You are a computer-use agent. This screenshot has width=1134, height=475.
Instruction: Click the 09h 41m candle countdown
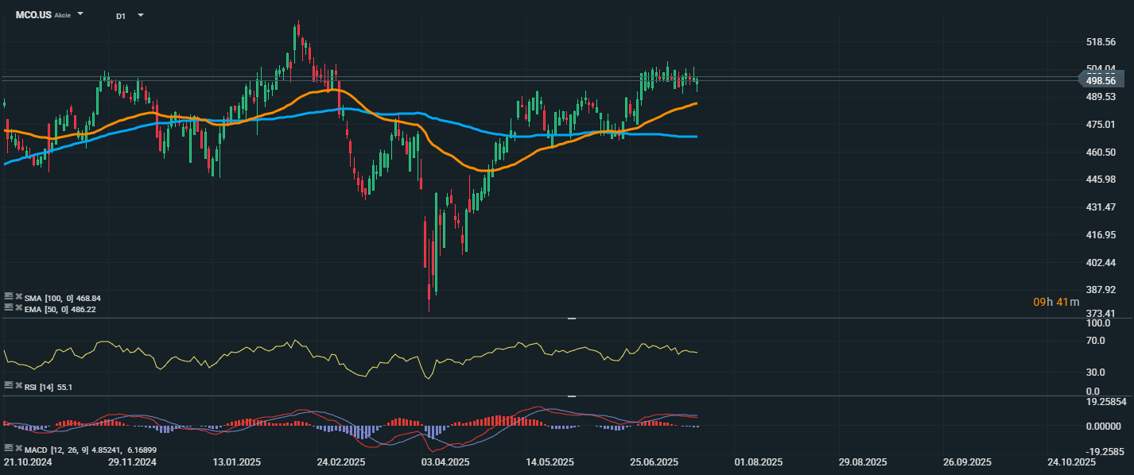pos(1056,302)
